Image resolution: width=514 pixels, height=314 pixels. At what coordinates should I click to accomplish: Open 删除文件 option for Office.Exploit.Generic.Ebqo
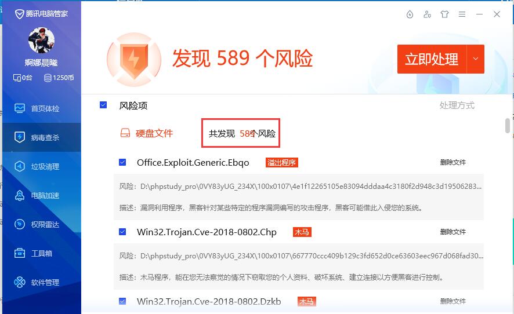[x=453, y=162]
